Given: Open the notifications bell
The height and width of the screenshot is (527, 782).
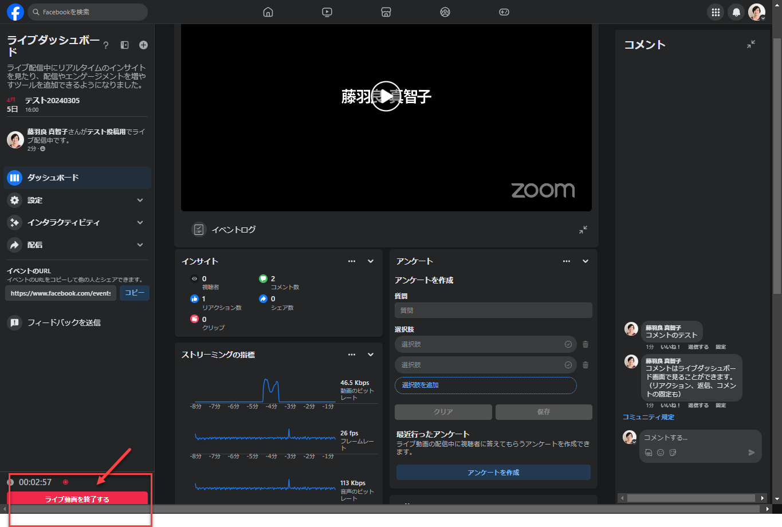Looking at the screenshot, I should click(736, 12).
